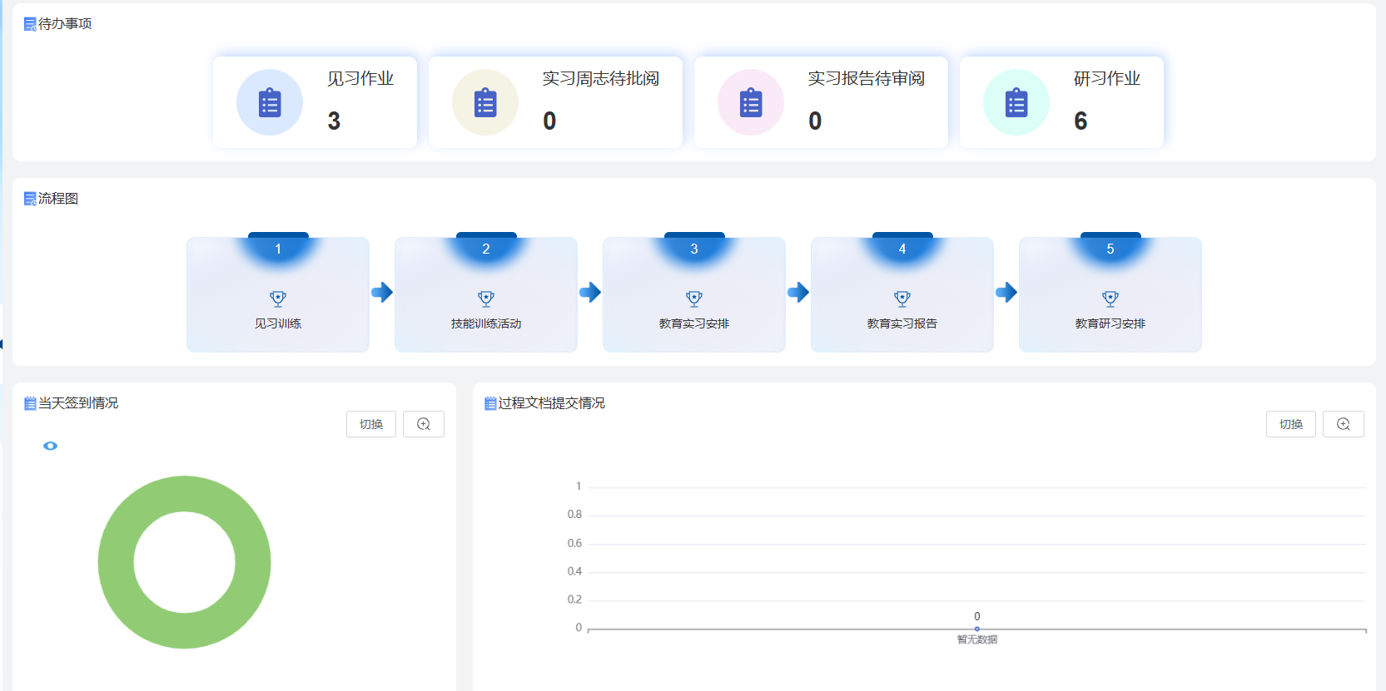This screenshot has height=691, width=1386.
Task: Select flow step 1 number badge
Action: click(x=278, y=249)
